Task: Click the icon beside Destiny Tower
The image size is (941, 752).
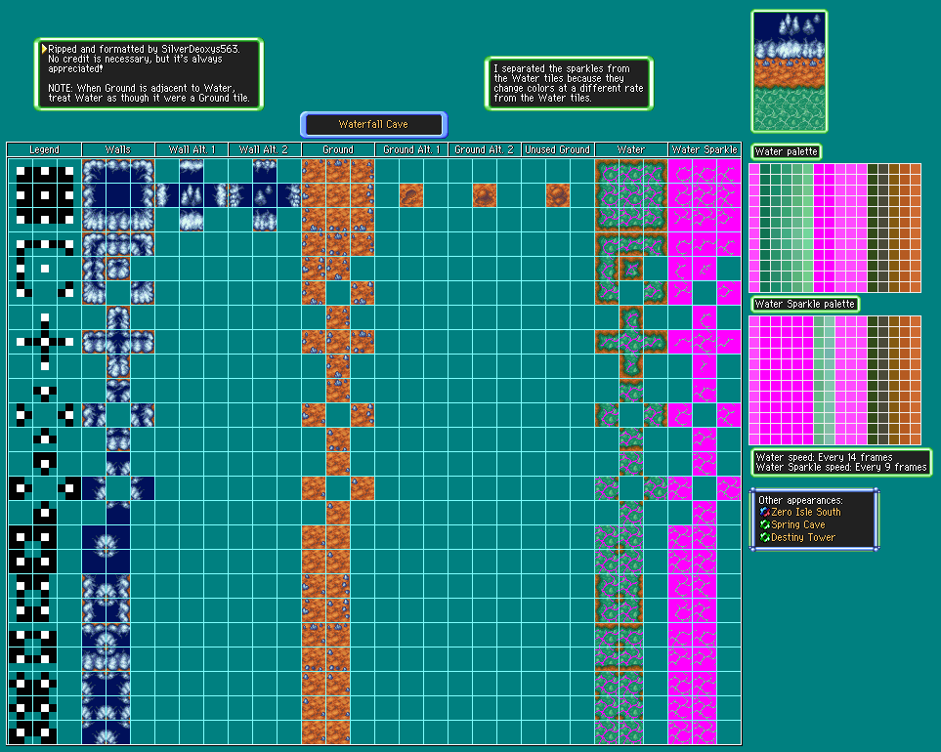Action: point(764,537)
